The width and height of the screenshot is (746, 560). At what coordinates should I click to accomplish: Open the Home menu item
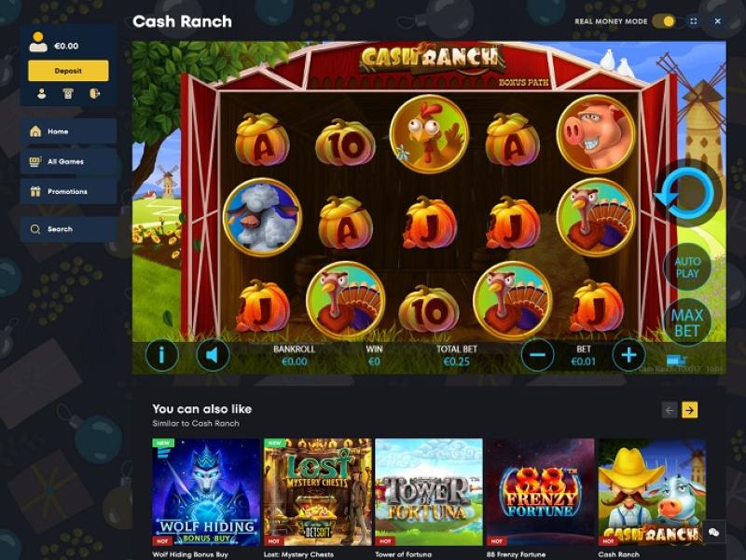point(68,131)
